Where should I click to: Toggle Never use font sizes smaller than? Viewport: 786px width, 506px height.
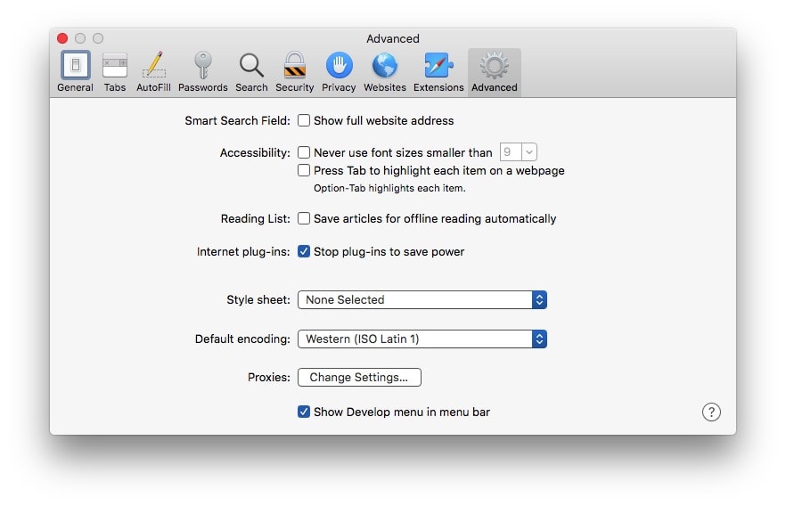pos(304,152)
